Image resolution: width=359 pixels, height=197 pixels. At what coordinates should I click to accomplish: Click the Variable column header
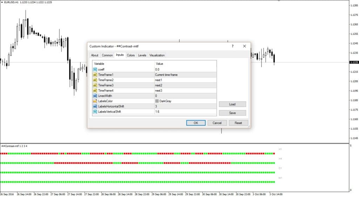point(123,63)
